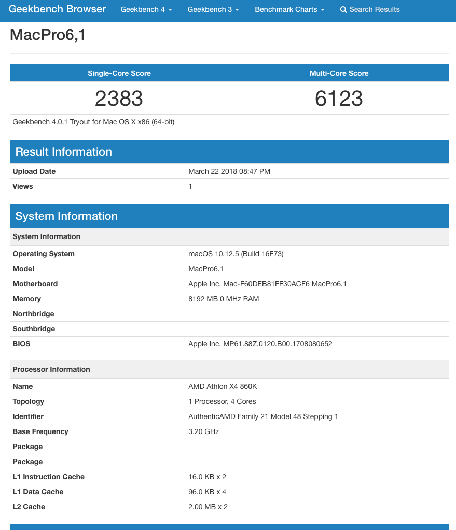The width and height of the screenshot is (456, 530).
Task: Open Search Results in the navbar
Action: pos(370,9)
